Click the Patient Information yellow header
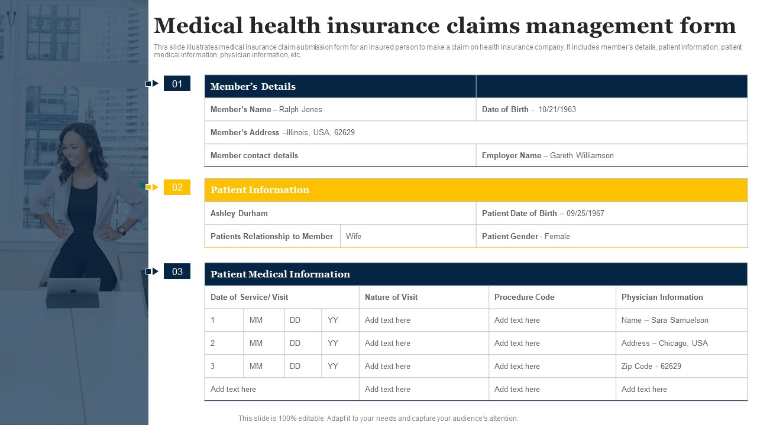This screenshot has height=425, width=757. coord(476,190)
